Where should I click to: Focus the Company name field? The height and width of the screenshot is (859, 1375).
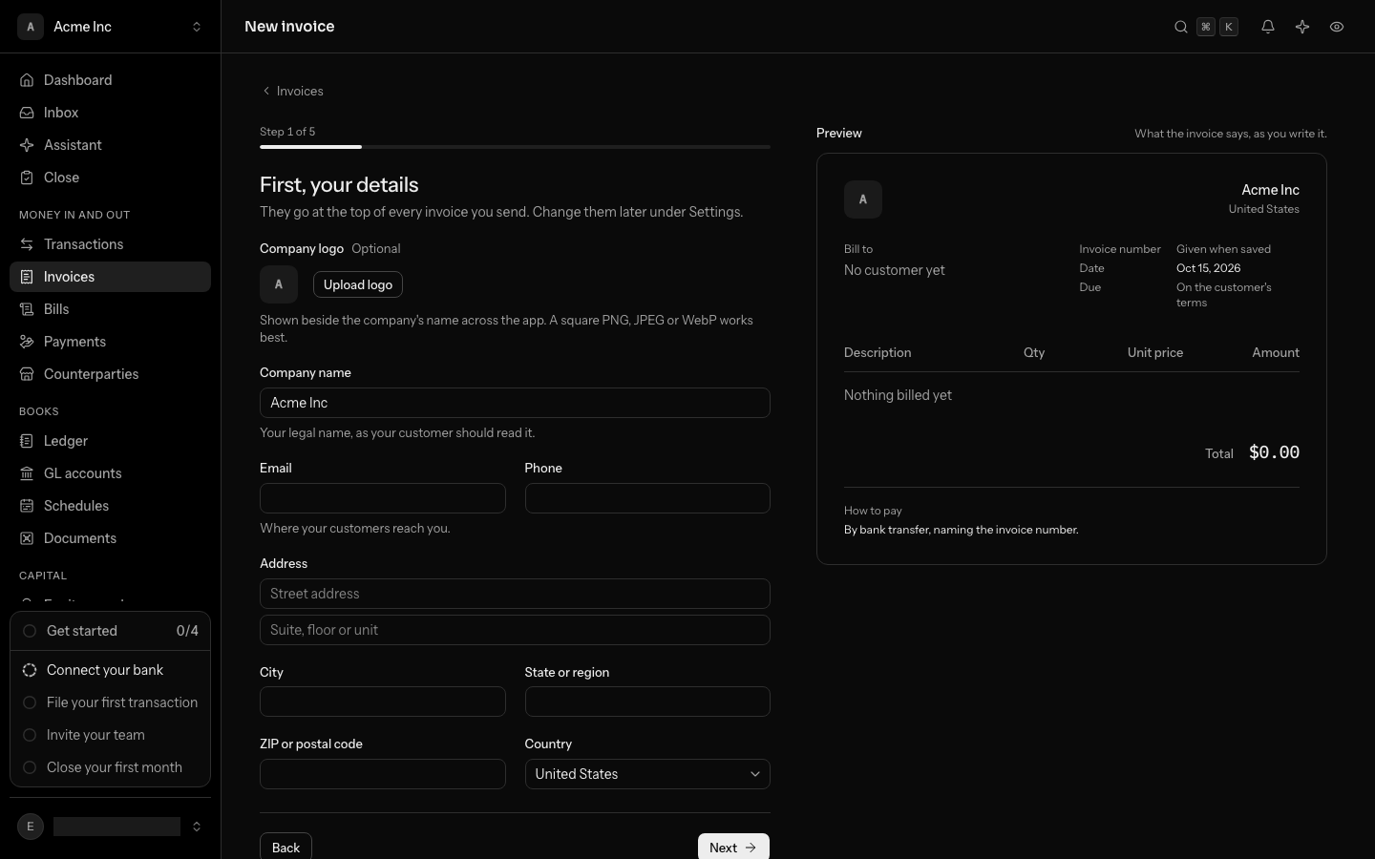pos(515,403)
